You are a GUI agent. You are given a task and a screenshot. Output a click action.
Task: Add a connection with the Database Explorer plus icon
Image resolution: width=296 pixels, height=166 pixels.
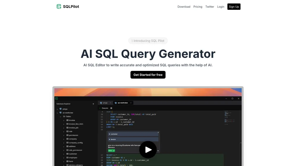(x=93, y=104)
